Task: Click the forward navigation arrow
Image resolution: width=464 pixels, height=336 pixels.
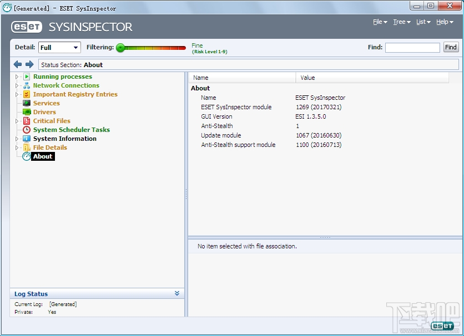Action: click(x=29, y=64)
